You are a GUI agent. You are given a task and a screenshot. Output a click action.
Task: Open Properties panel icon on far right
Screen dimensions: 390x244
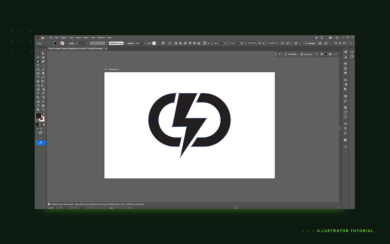pyautogui.click(x=352, y=52)
